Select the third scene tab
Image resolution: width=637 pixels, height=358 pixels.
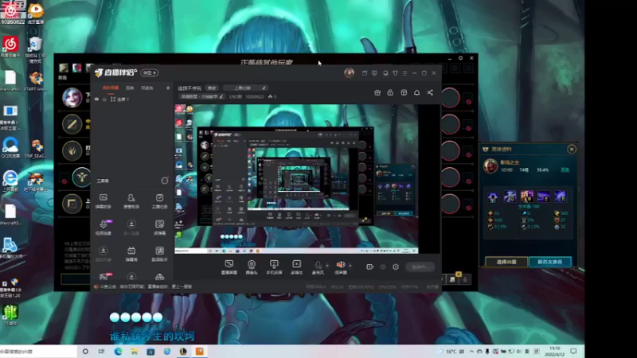147,88
